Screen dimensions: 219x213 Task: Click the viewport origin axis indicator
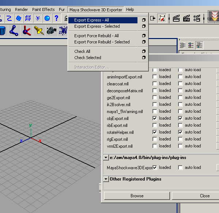pyautogui.click(x=31, y=134)
